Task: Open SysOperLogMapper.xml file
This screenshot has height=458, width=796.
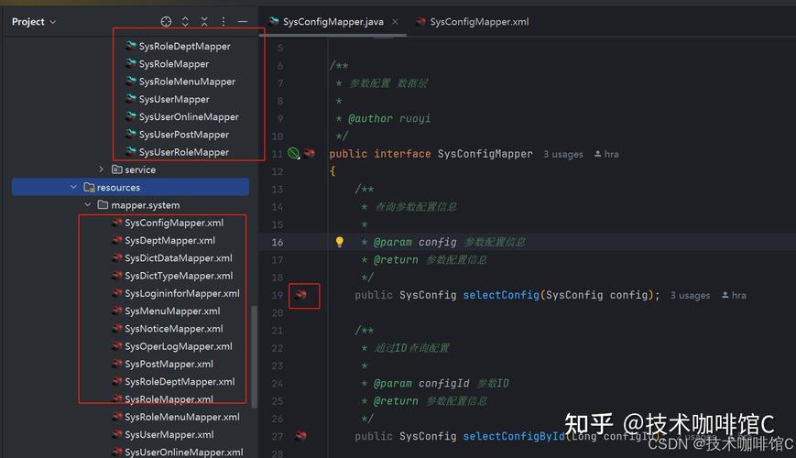Action: (179, 346)
